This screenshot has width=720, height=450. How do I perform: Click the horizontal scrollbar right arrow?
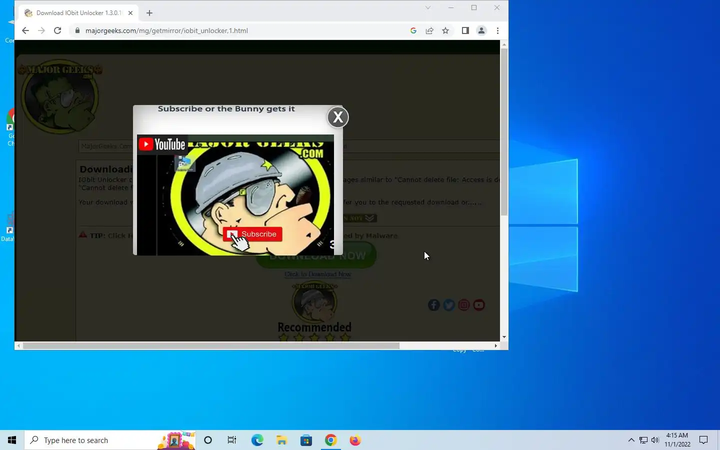click(x=496, y=345)
